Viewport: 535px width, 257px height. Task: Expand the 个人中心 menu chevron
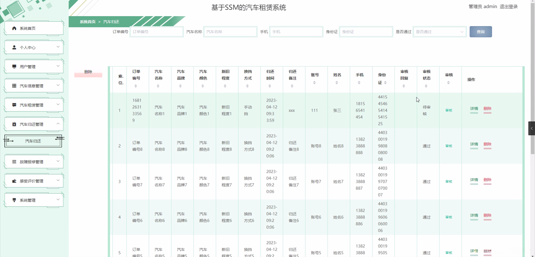click(58, 47)
